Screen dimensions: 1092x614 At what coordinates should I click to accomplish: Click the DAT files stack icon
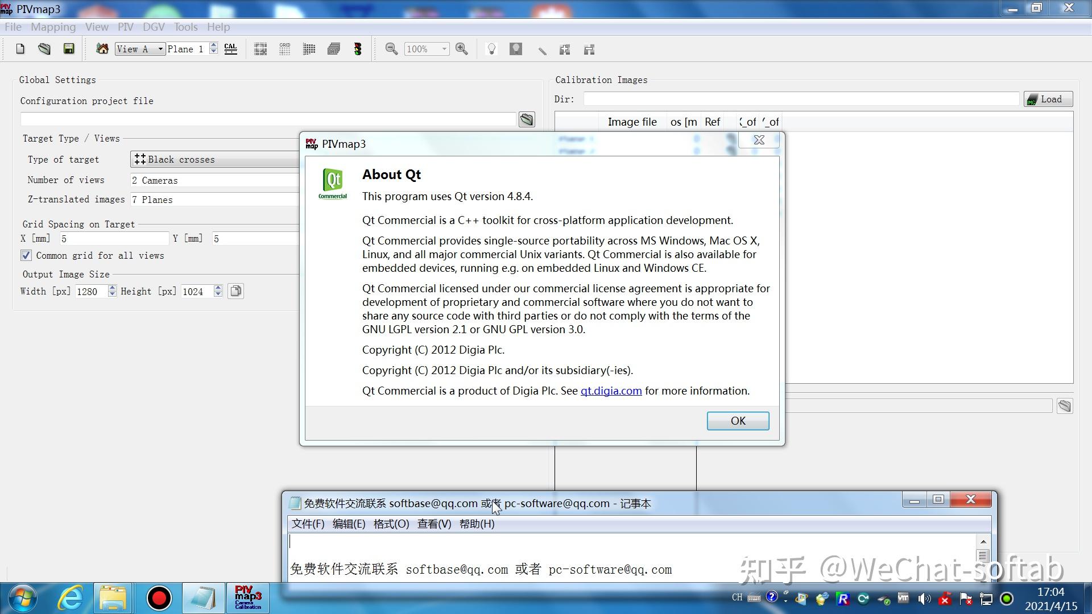coord(334,49)
